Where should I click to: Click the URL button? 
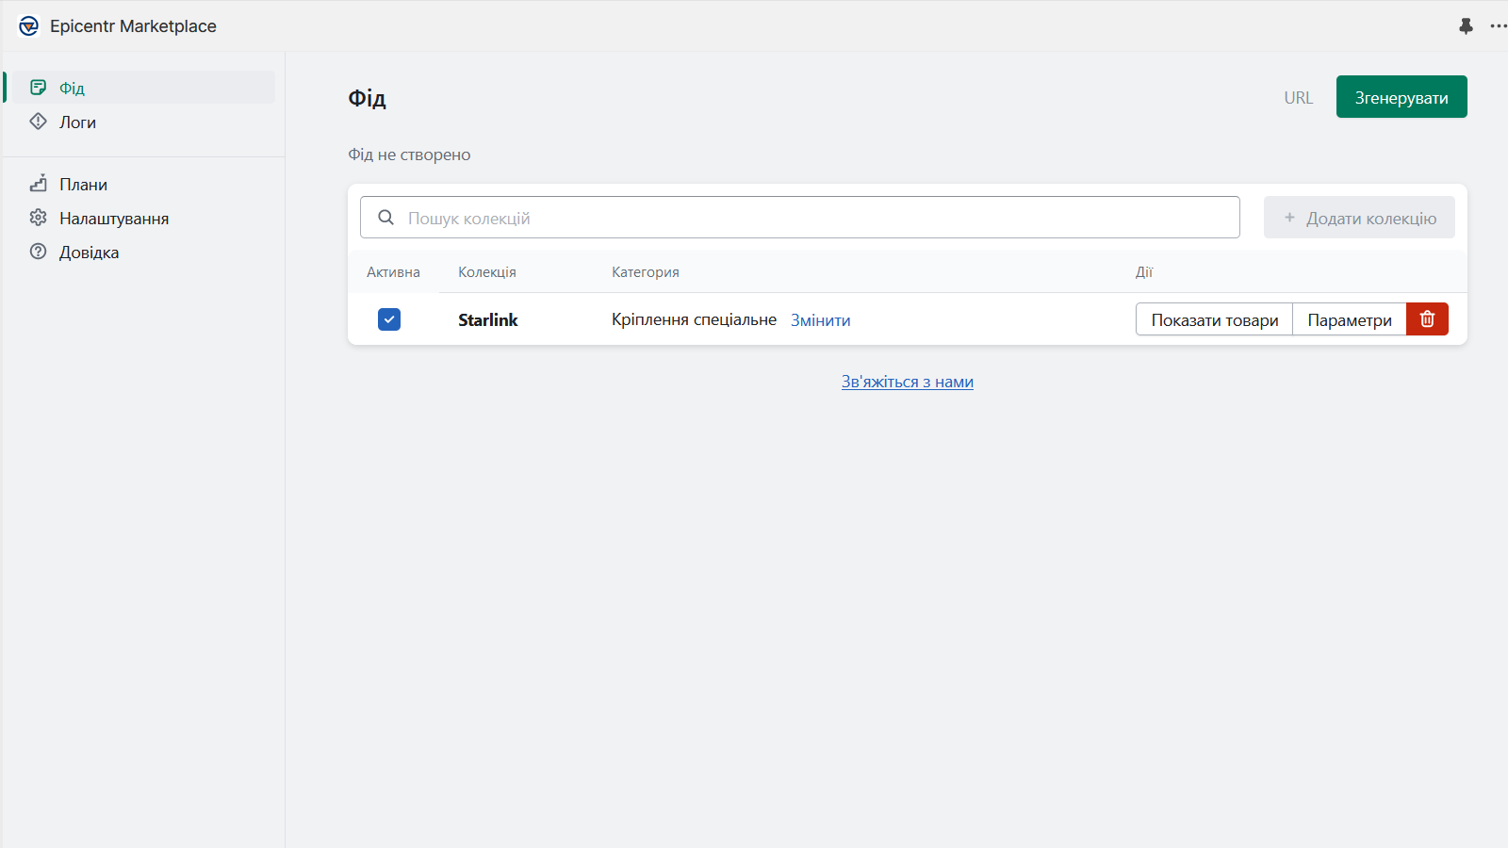pos(1298,98)
